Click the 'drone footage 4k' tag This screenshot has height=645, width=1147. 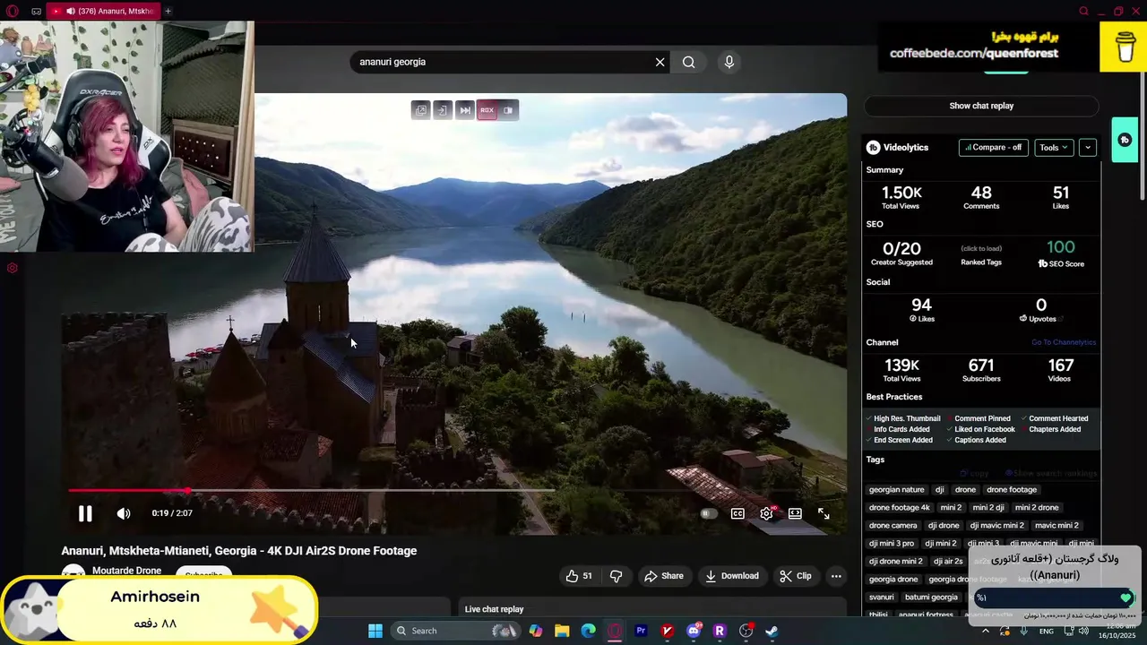coord(900,508)
